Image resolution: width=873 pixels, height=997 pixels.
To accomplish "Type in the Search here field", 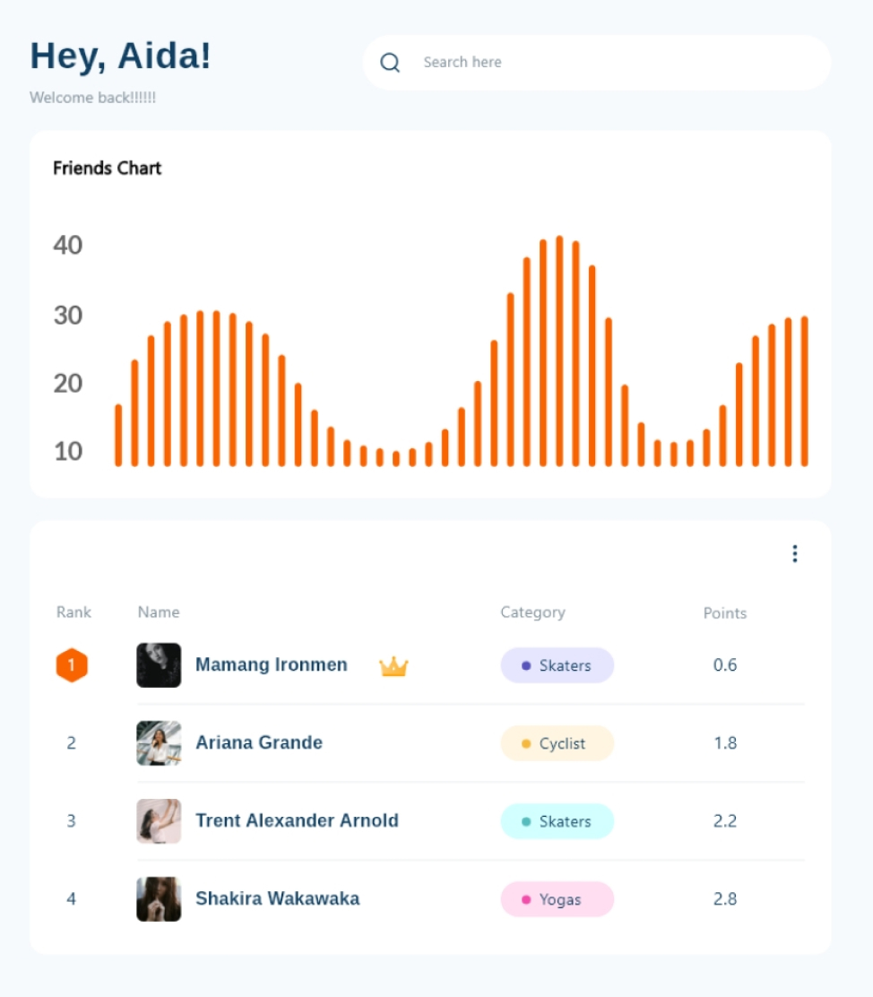I will tap(609, 63).
